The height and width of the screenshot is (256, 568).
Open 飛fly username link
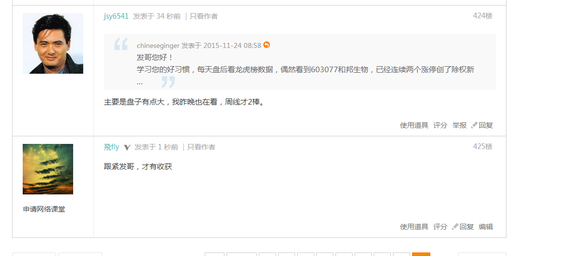111,147
